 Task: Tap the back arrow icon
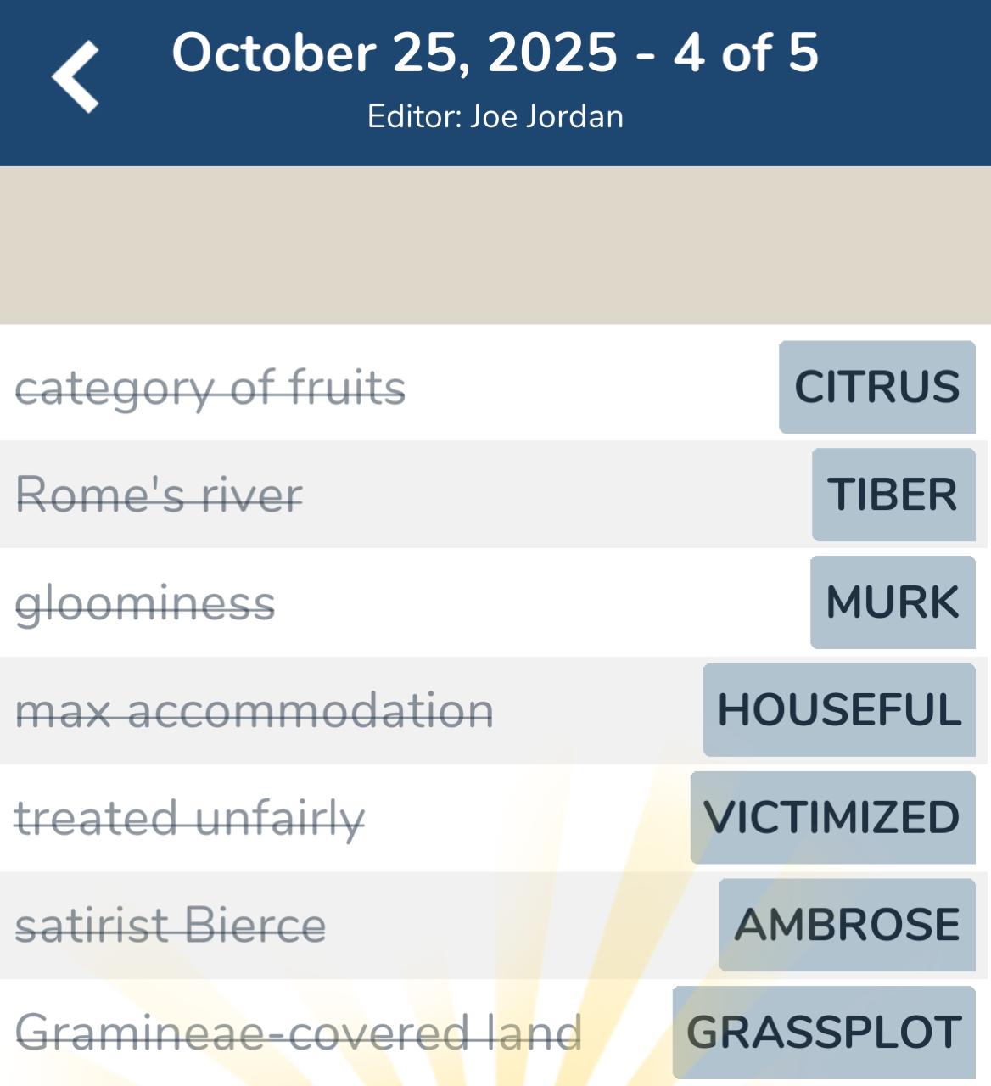(76, 76)
